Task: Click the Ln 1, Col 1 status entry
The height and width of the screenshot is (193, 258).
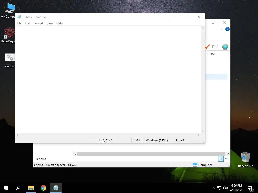Action: coord(106,140)
